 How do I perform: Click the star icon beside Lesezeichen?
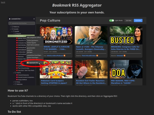[x=10, y=19]
